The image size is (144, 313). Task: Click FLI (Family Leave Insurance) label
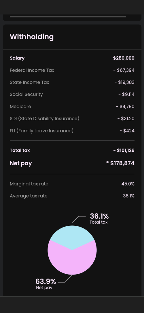click(x=41, y=131)
